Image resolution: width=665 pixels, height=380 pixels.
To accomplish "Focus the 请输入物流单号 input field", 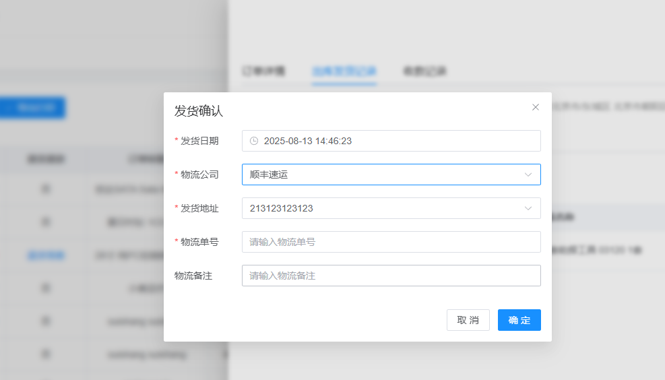I will point(391,242).
